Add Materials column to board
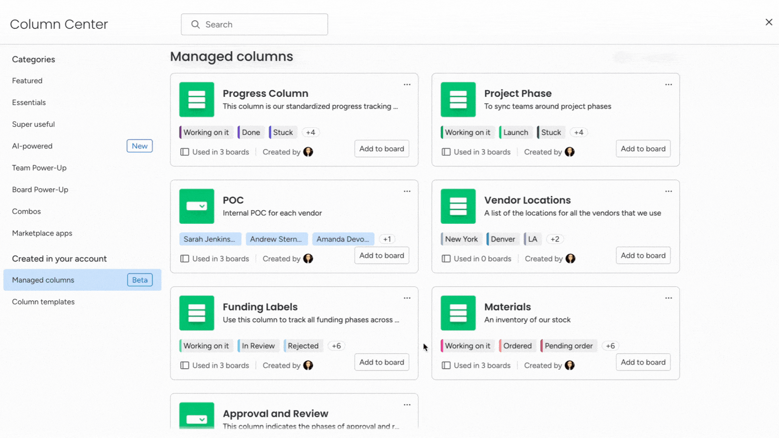 [x=643, y=362]
